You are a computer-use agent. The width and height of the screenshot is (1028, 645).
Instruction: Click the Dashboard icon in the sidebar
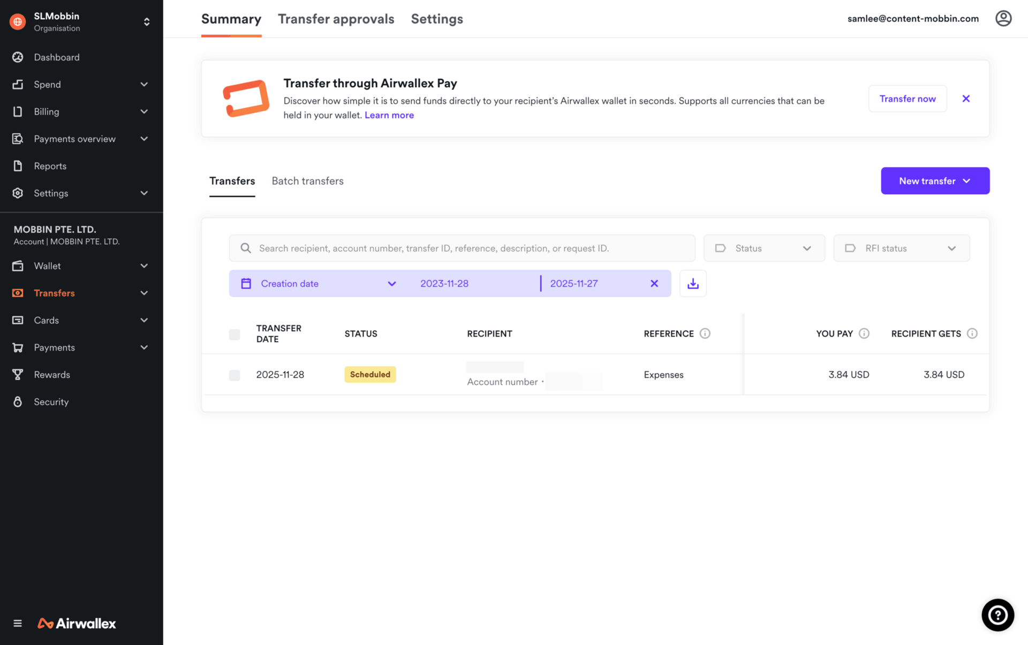[18, 57]
